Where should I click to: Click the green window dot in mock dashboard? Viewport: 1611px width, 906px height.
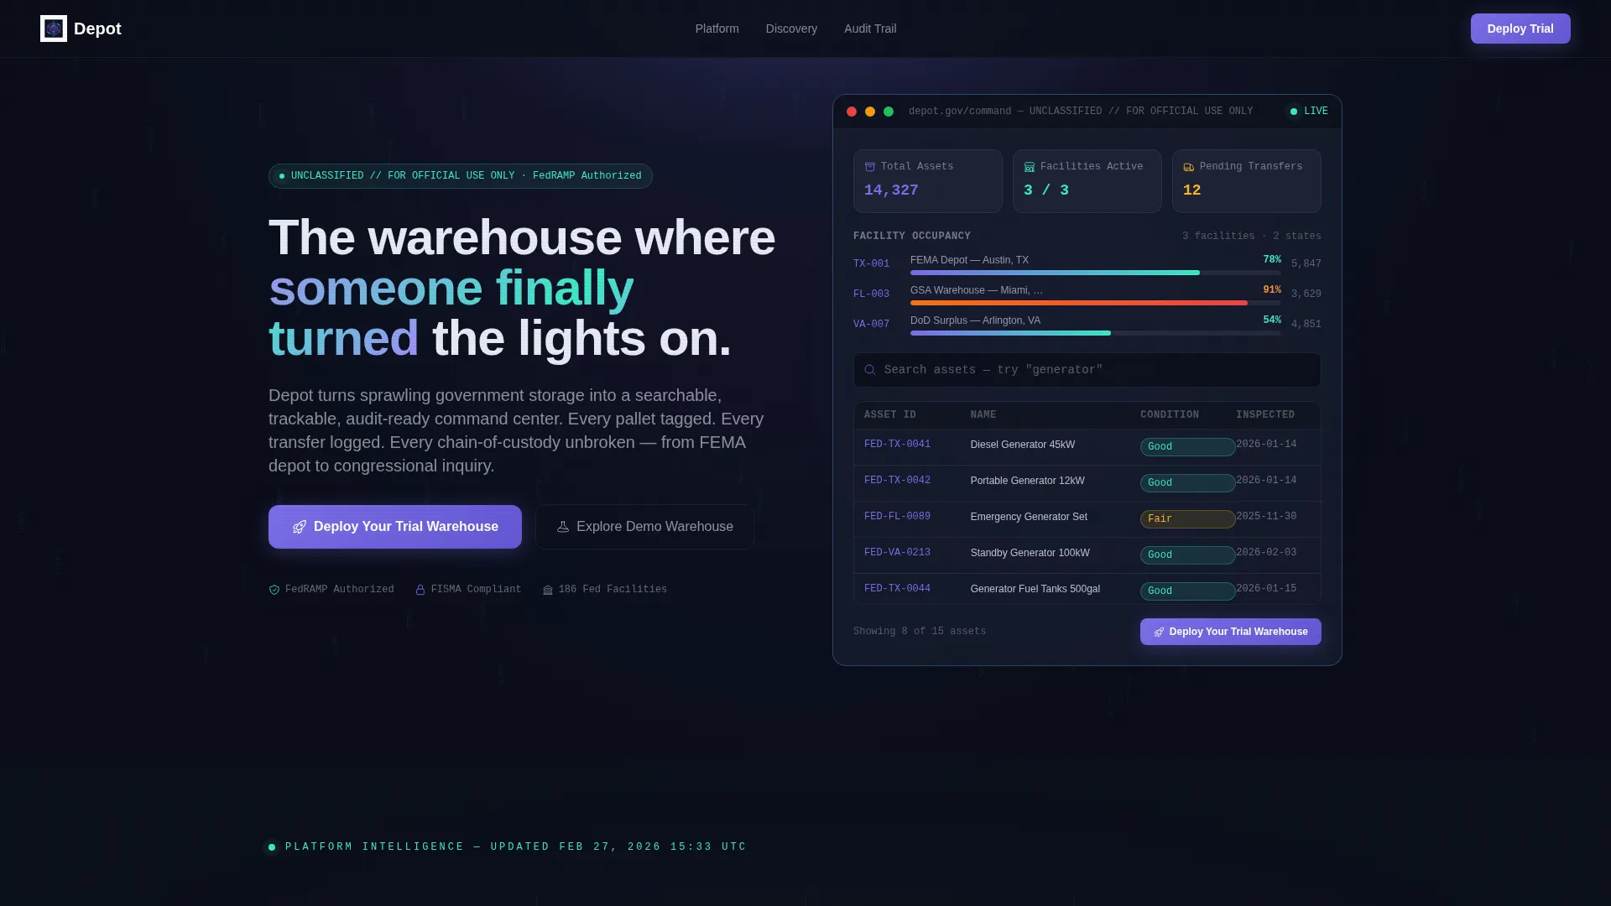[889, 112]
